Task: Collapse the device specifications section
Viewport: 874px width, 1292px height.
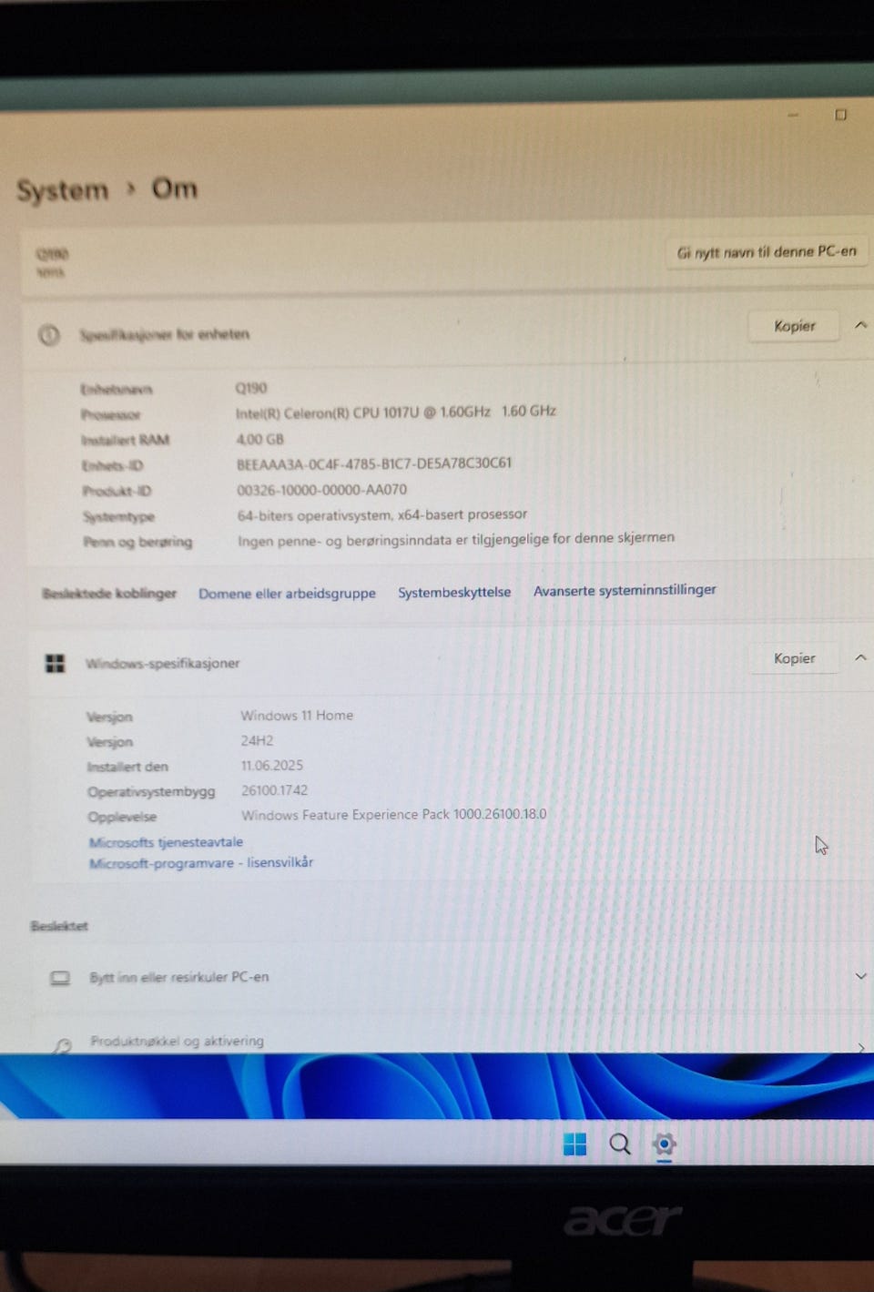Action: [x=860, y=325]
